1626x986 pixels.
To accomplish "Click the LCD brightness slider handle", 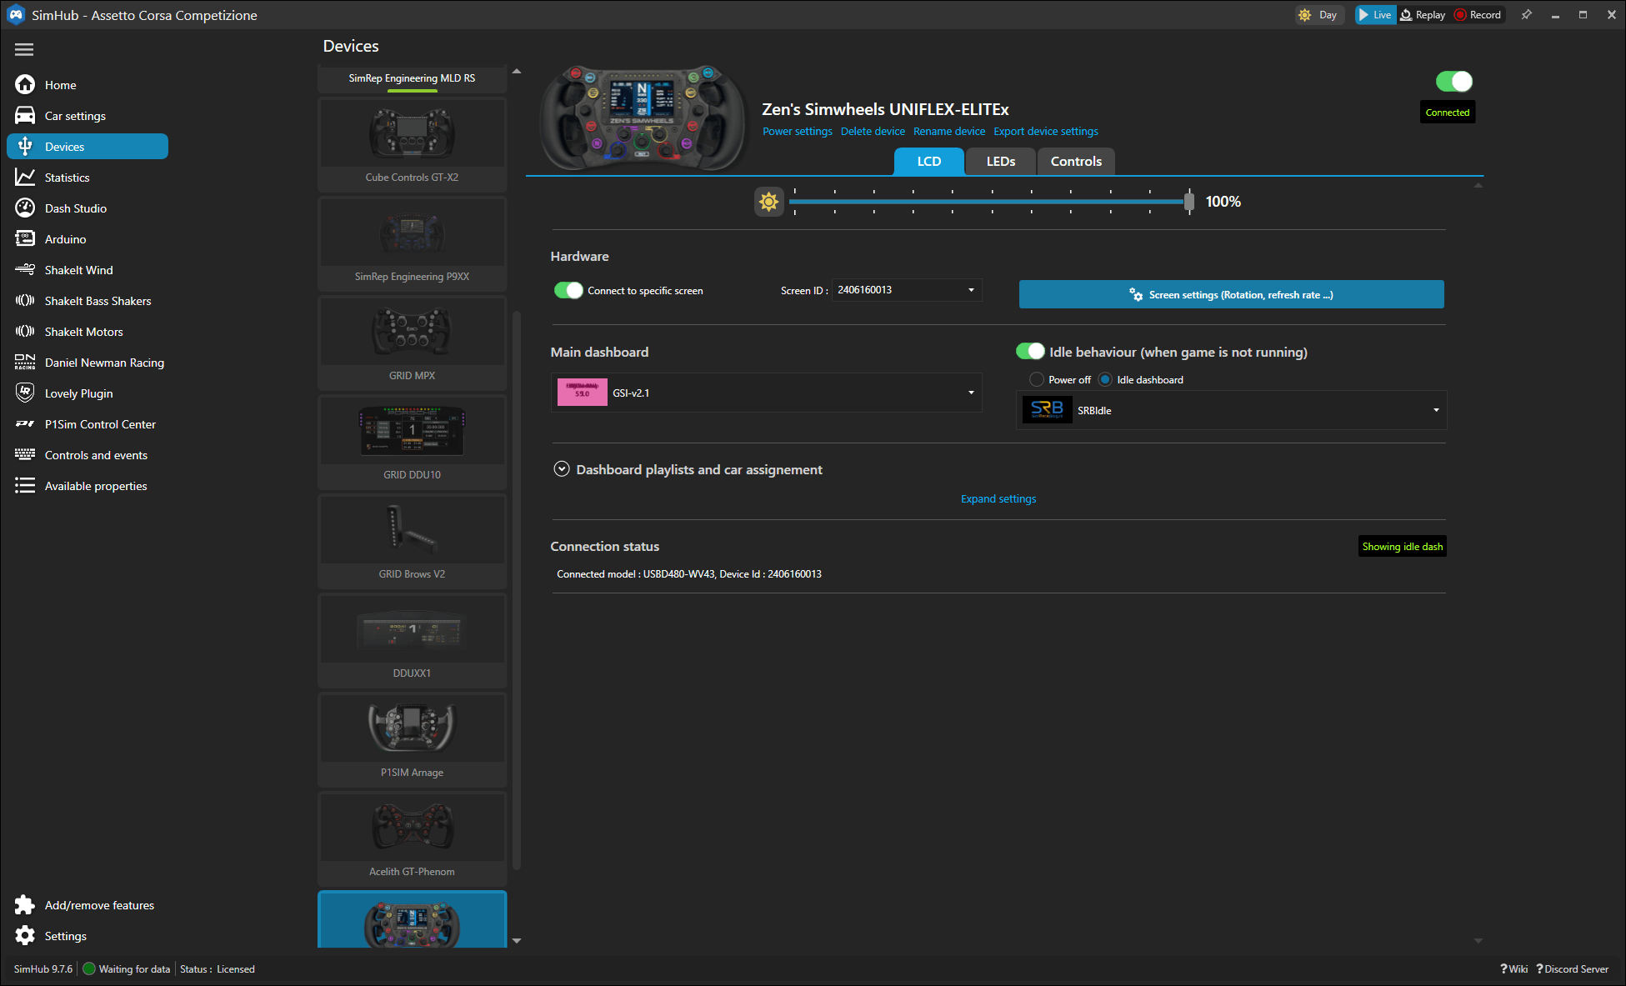I will (x=1188, y=201).
